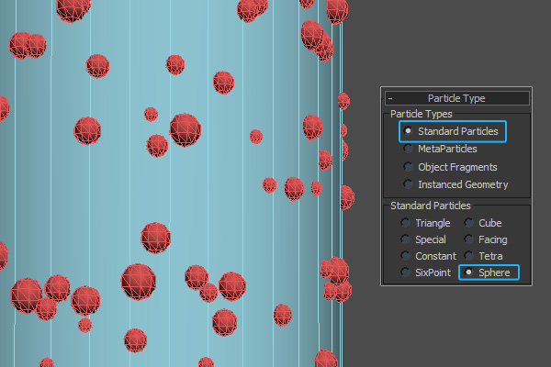551x367 pixels.
Task: Choose the Special particle option
Action: point(405,239)
